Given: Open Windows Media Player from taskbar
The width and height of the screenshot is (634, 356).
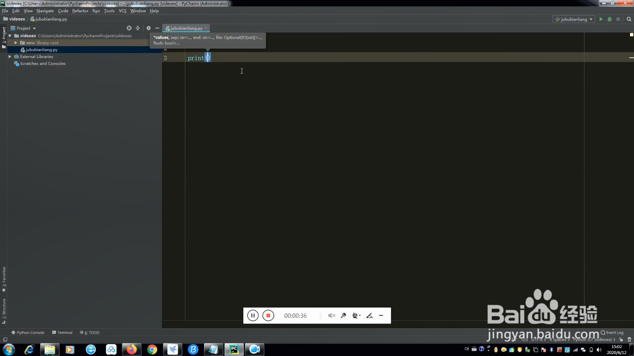Looking at the screenshot, I should 70,349.
